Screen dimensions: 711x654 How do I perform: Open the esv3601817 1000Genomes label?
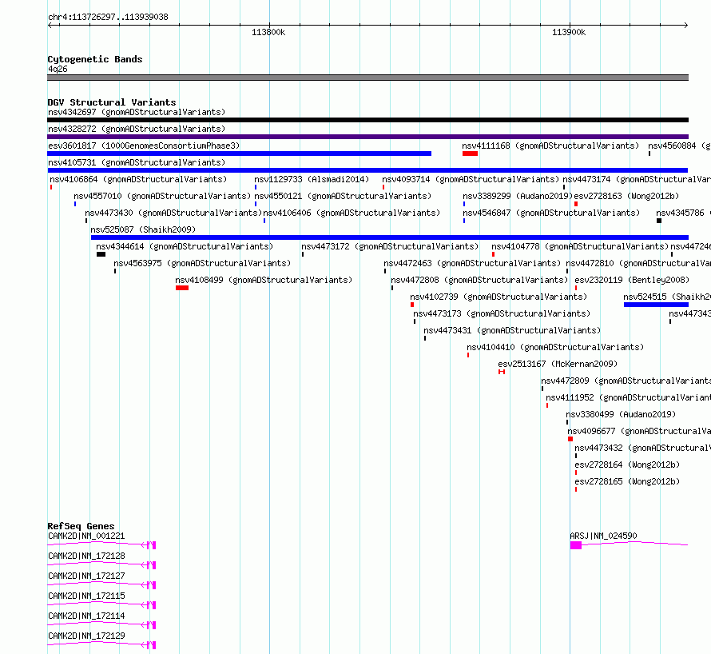tap(144, 146)
